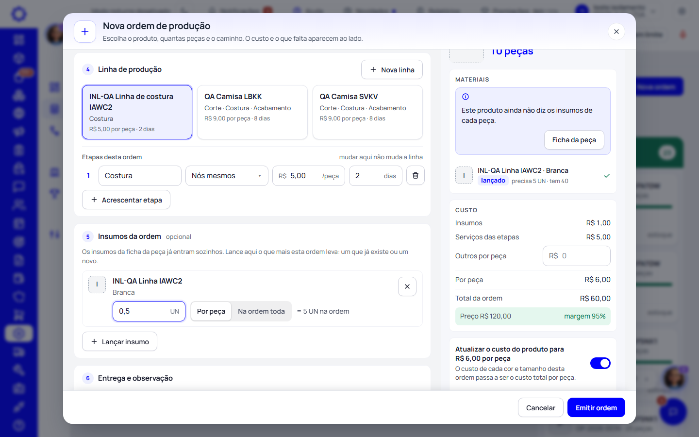Click the margem 95% value
Image resolution: width=699 pixels, height=437 pixels.
pos(585,316)
